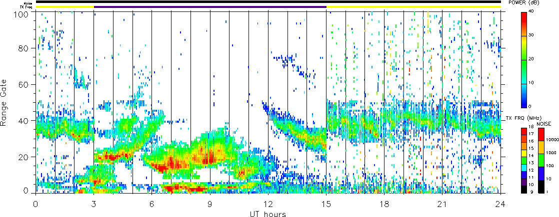Click the x-axis tick label 24
The image size is (559, 217).
pos(500,204)
